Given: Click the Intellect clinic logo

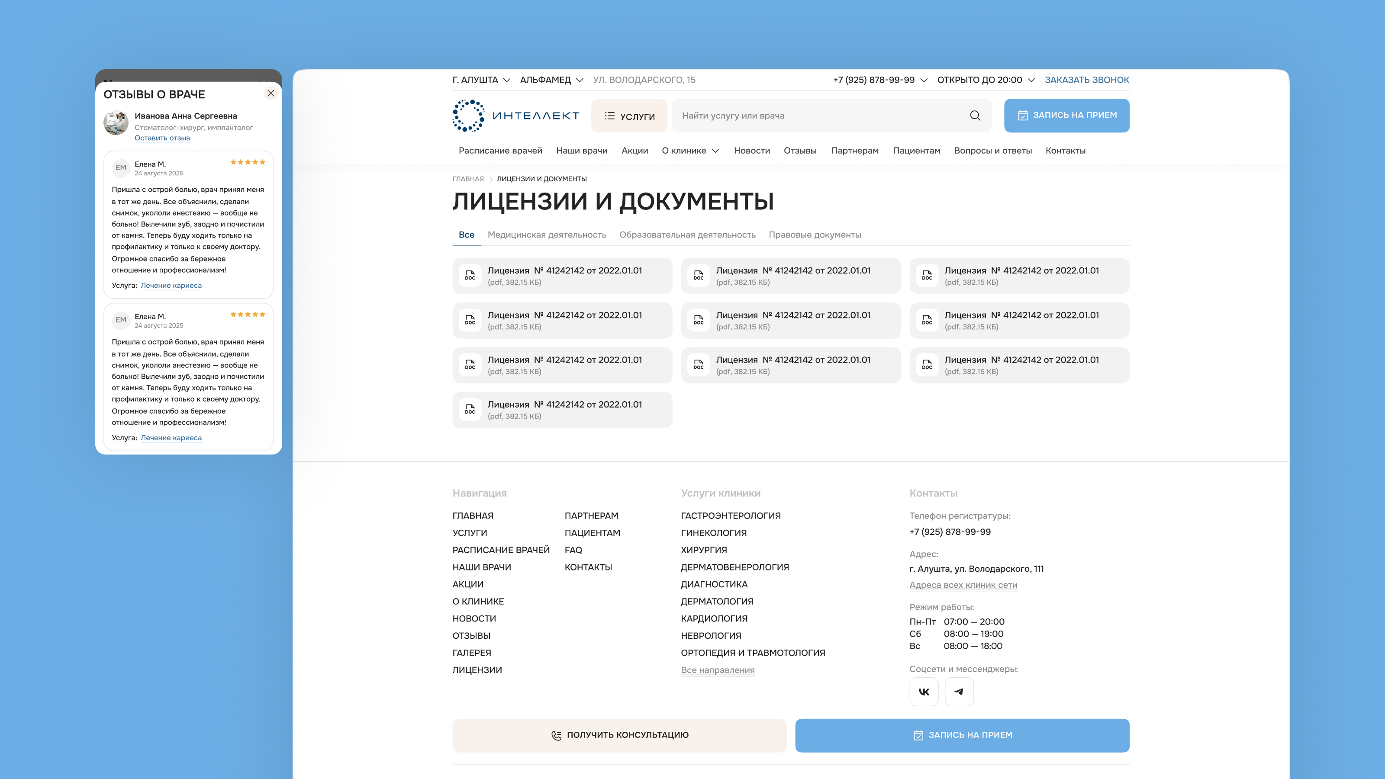Looking at the screenshot, I should pyautogui.click(x=515, y=116).
